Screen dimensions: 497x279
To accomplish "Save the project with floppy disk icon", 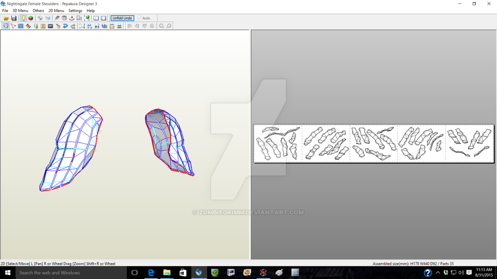I will point(14,18).
